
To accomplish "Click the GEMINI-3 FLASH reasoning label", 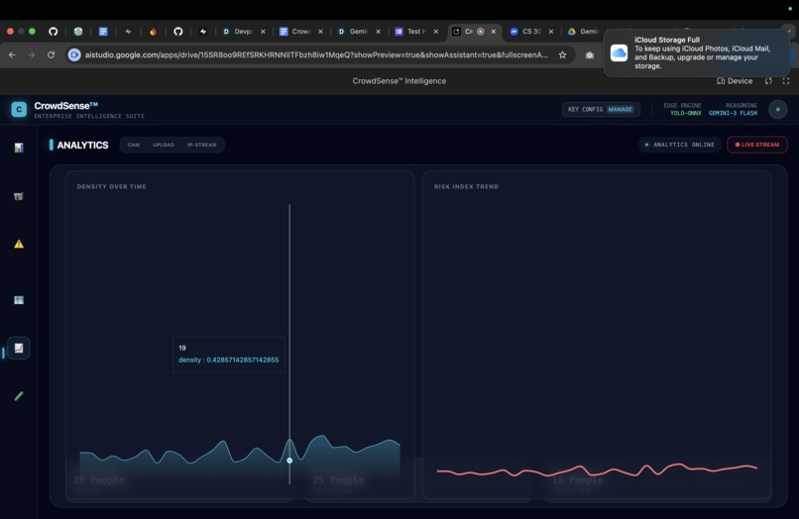I will tap(733, 113).
